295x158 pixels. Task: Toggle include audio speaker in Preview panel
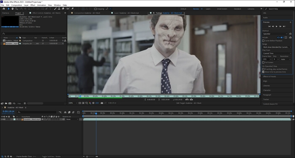coord(282,37)
